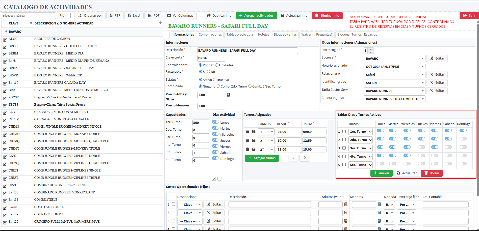Toggle Domingo in Dias Actividad
Image resolution: width=479 pixels, height=231 pixels.
215,158
